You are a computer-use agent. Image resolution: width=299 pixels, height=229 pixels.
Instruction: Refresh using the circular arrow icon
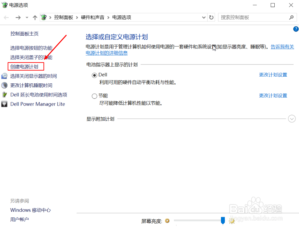click(x=211, y=17)
